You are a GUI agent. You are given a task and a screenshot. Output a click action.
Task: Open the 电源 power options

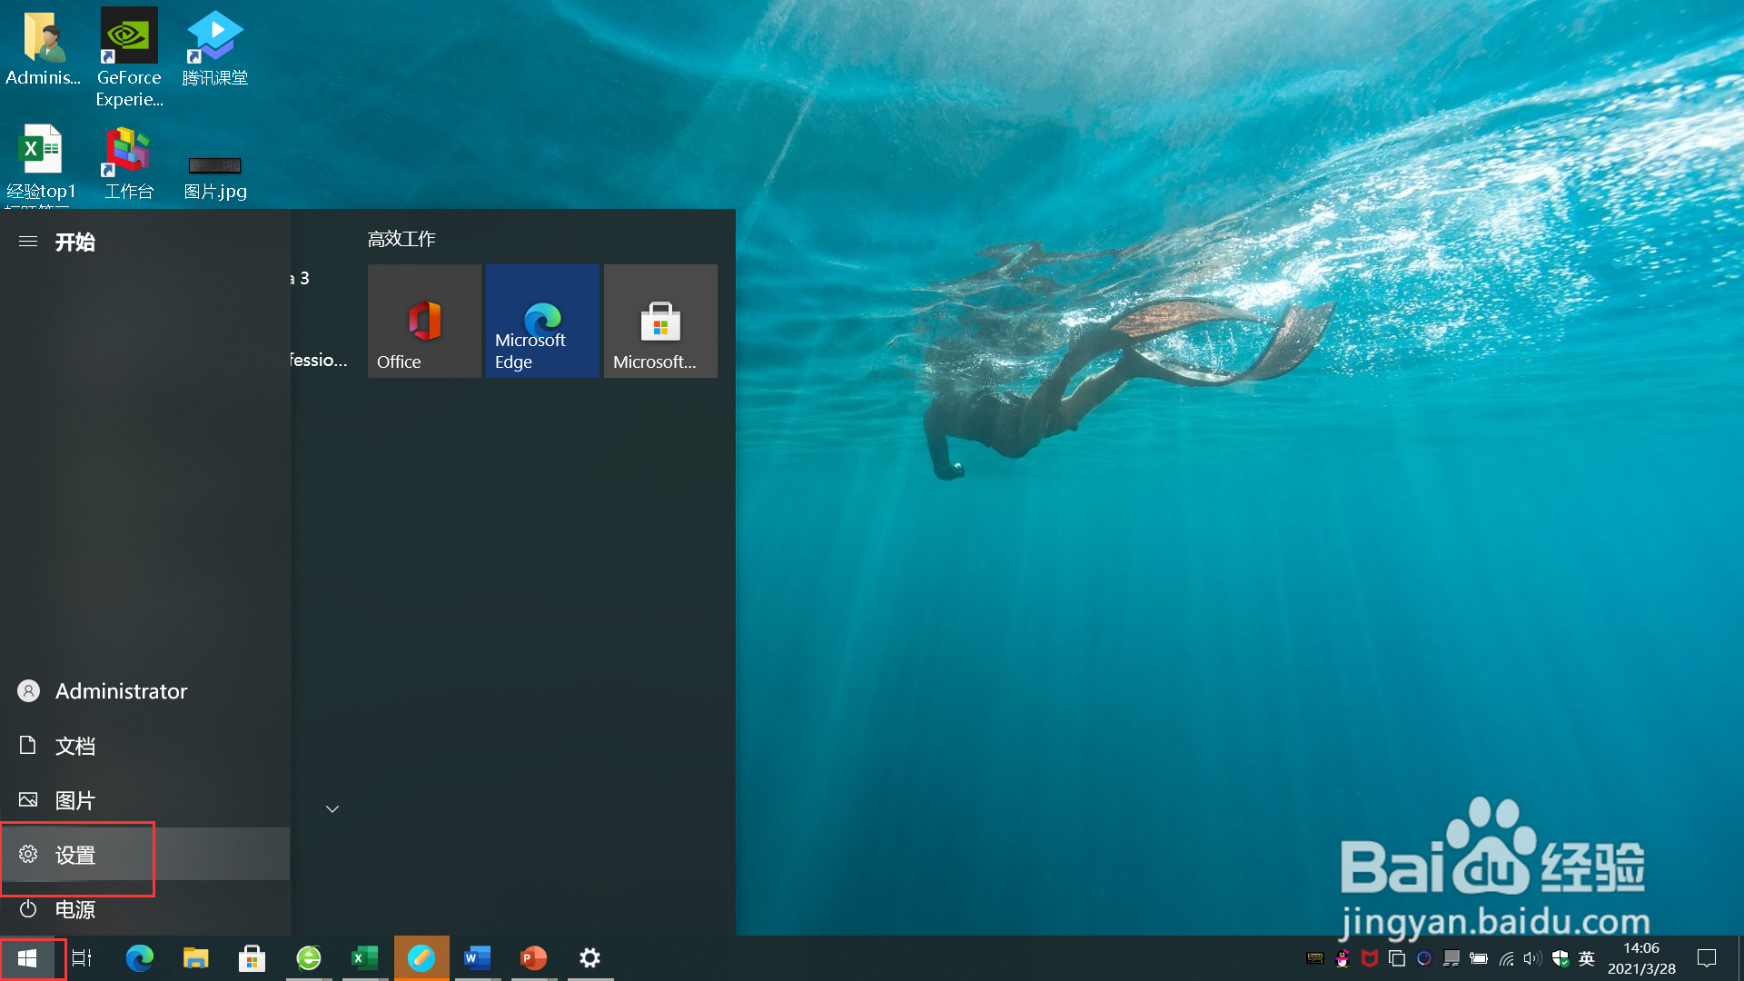click(x=73, y=909)
